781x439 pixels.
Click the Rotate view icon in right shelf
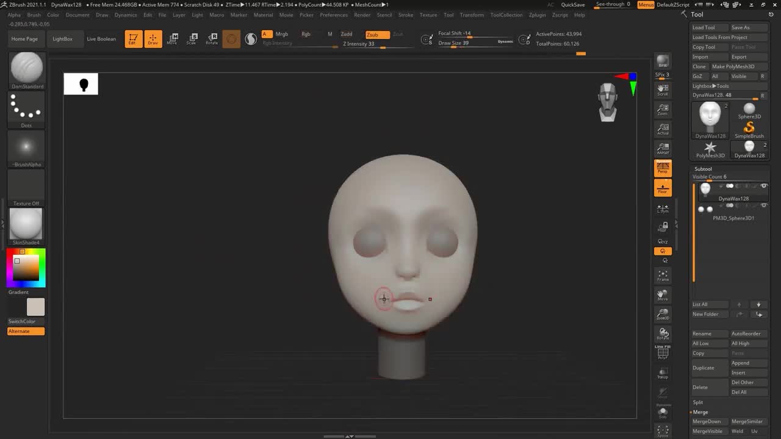663,334
